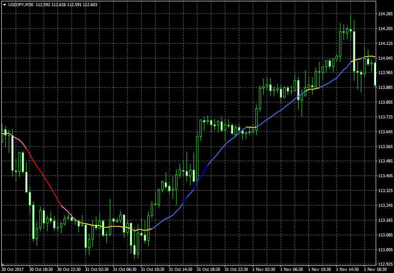Click the 113.245 price axis label
Image resolution: width=394 pixels, height=273 pixels.
point(385,205)
